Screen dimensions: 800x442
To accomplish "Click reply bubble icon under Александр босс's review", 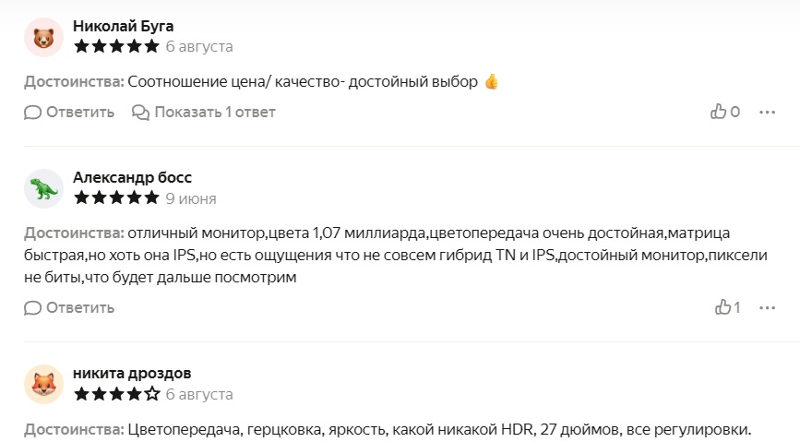I will click(x=32, y=308).
